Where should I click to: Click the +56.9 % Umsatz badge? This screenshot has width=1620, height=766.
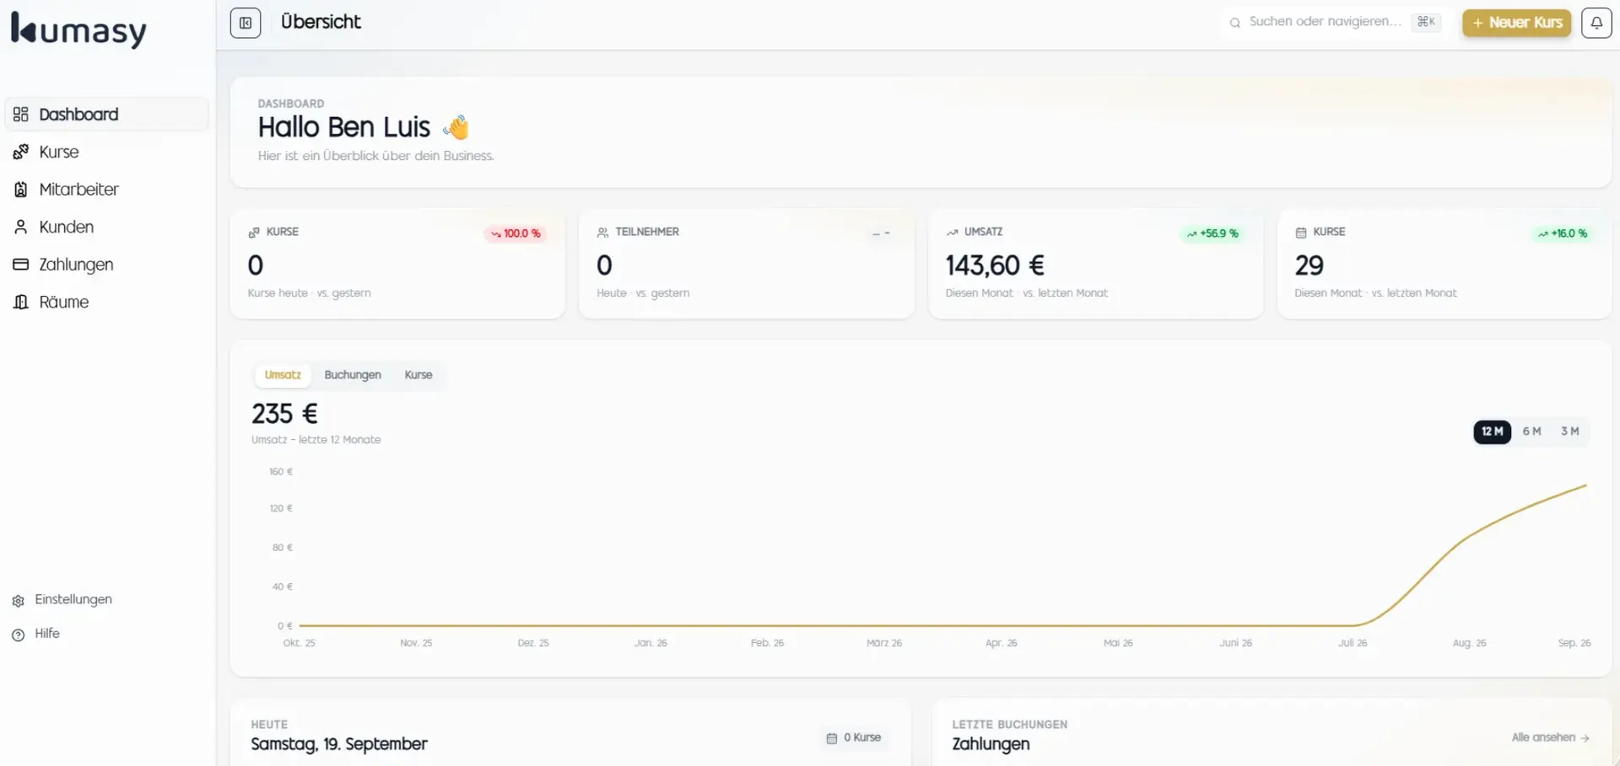coord(1212,233)
